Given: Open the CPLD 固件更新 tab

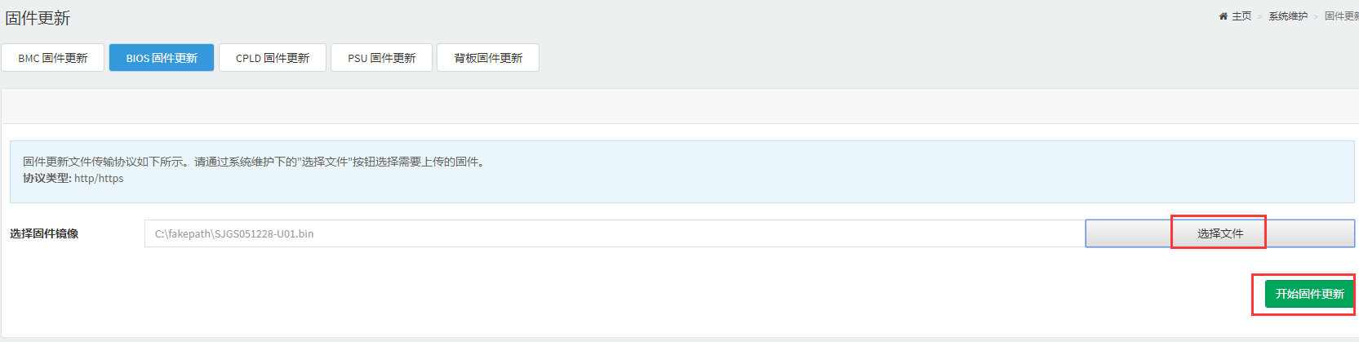Looking at the screenshot, I should [x=273, y=58].
